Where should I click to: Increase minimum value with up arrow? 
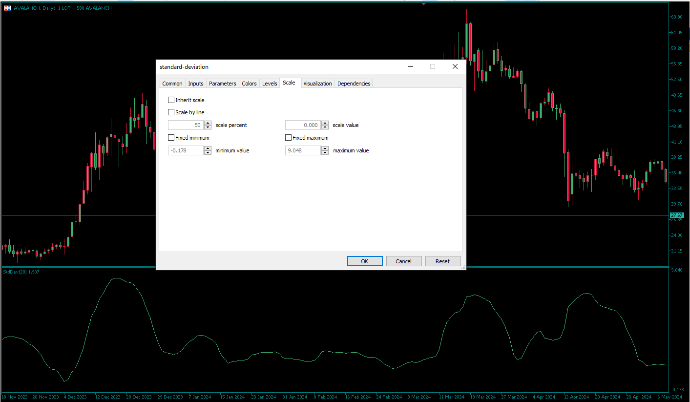pos(208,148)
